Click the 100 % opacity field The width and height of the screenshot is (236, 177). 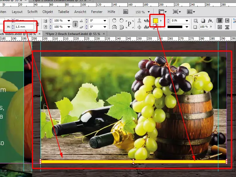click(204, 27)
